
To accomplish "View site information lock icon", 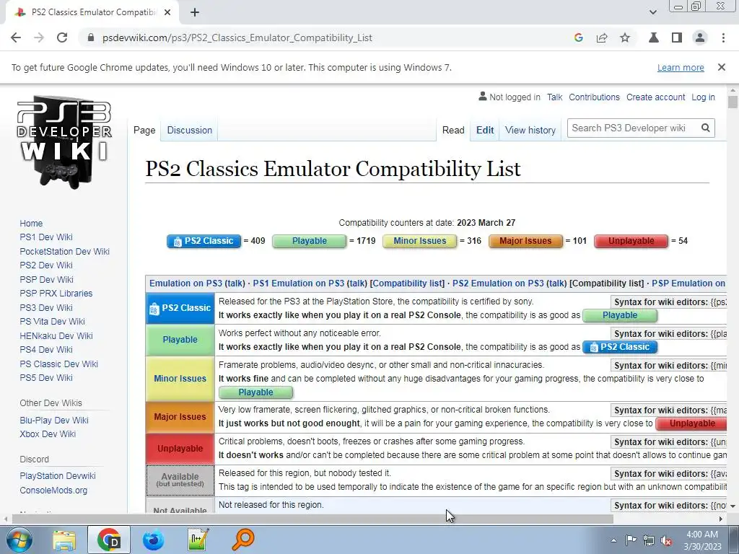I will (x=91, y=38).
